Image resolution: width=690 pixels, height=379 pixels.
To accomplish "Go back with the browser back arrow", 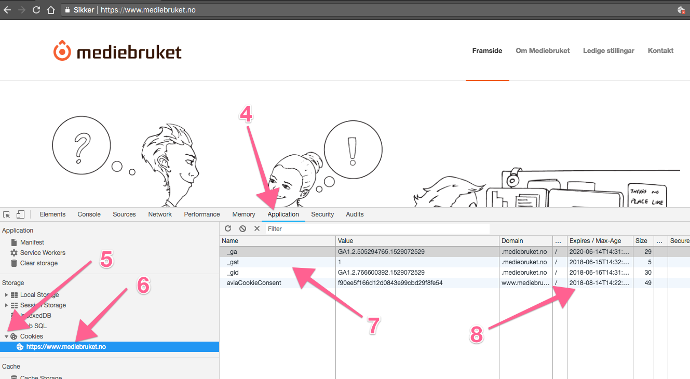I will [7, 10].
